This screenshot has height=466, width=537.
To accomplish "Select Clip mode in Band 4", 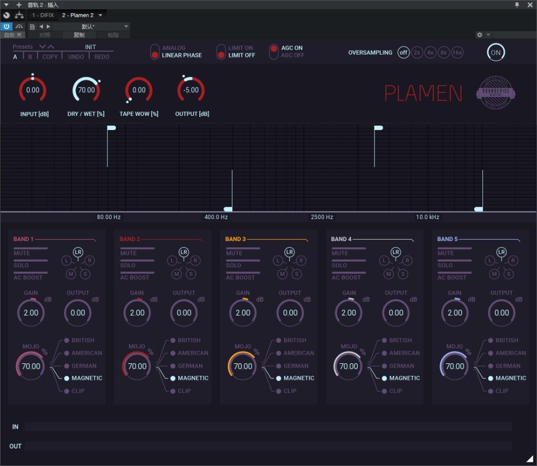I will pyautogui.click(x=392, y=391).
